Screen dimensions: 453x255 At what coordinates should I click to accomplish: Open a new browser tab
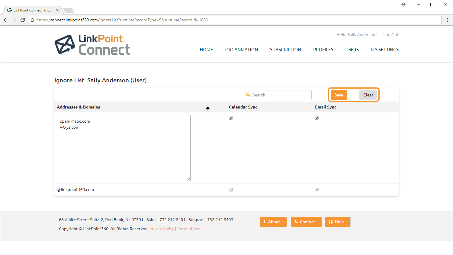(x=69, y=11)
